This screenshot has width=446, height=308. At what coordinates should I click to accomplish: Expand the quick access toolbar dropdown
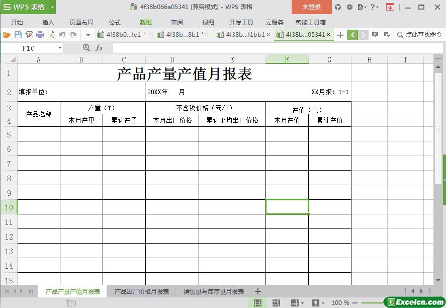pos(88,35)
